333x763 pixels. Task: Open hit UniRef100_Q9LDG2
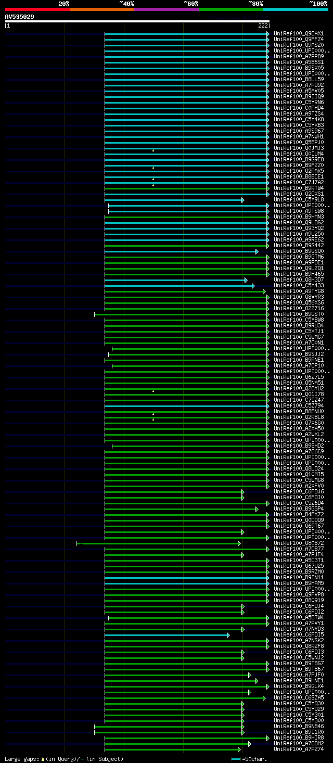[299, 222]
